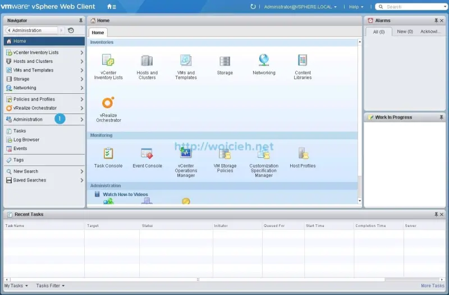Expand Networking chevron in Navigator

click(x=82, y=88)
